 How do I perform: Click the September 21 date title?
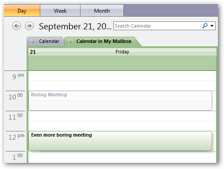[x=75, y=26]
